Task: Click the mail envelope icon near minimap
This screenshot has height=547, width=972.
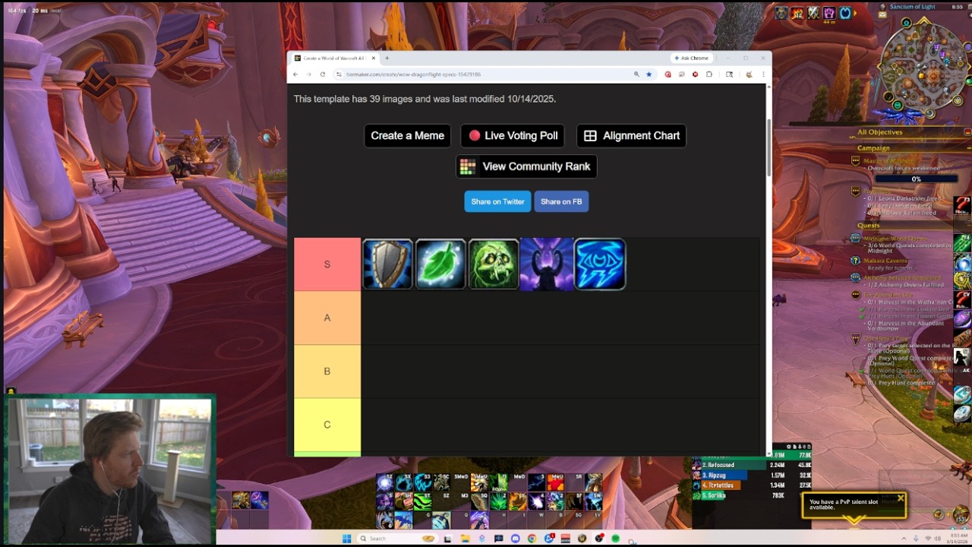Action: pyautogui.click(x=882, y=14)
